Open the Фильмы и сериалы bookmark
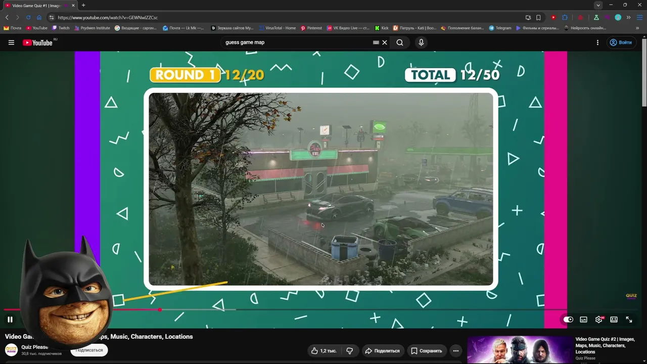Viewport: 647px width, 364px height. (x=537, y=28)
